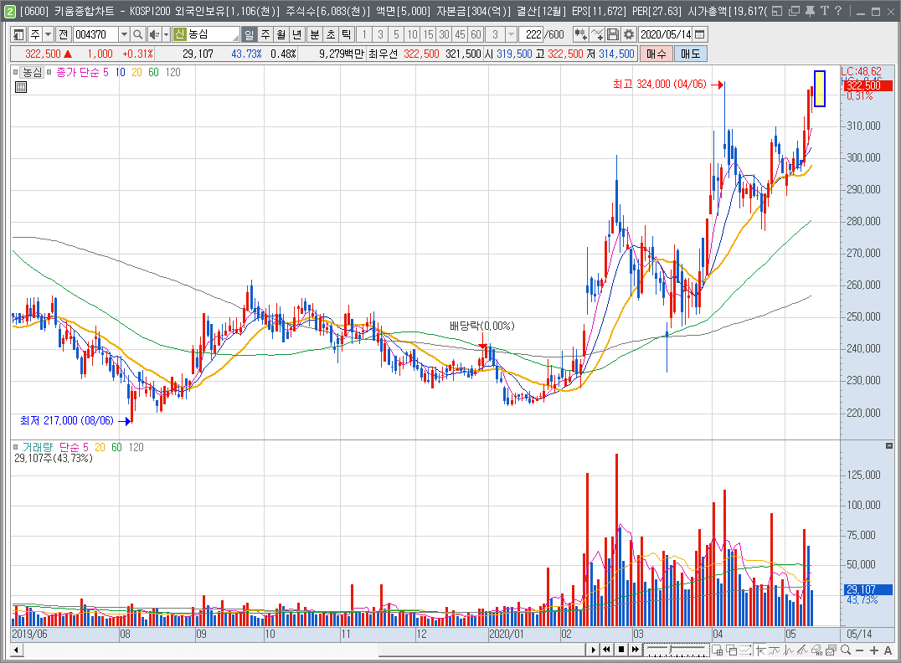Click the 농심 label in chart legend

point(32,72)
